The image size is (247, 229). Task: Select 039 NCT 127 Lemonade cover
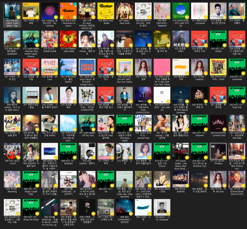click(x=237, y=67)
